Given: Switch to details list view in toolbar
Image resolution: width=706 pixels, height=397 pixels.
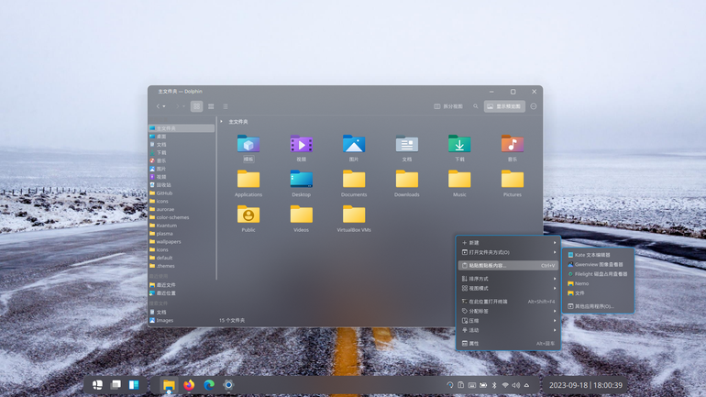Looking at the screenshot, I should coord(226,106).
